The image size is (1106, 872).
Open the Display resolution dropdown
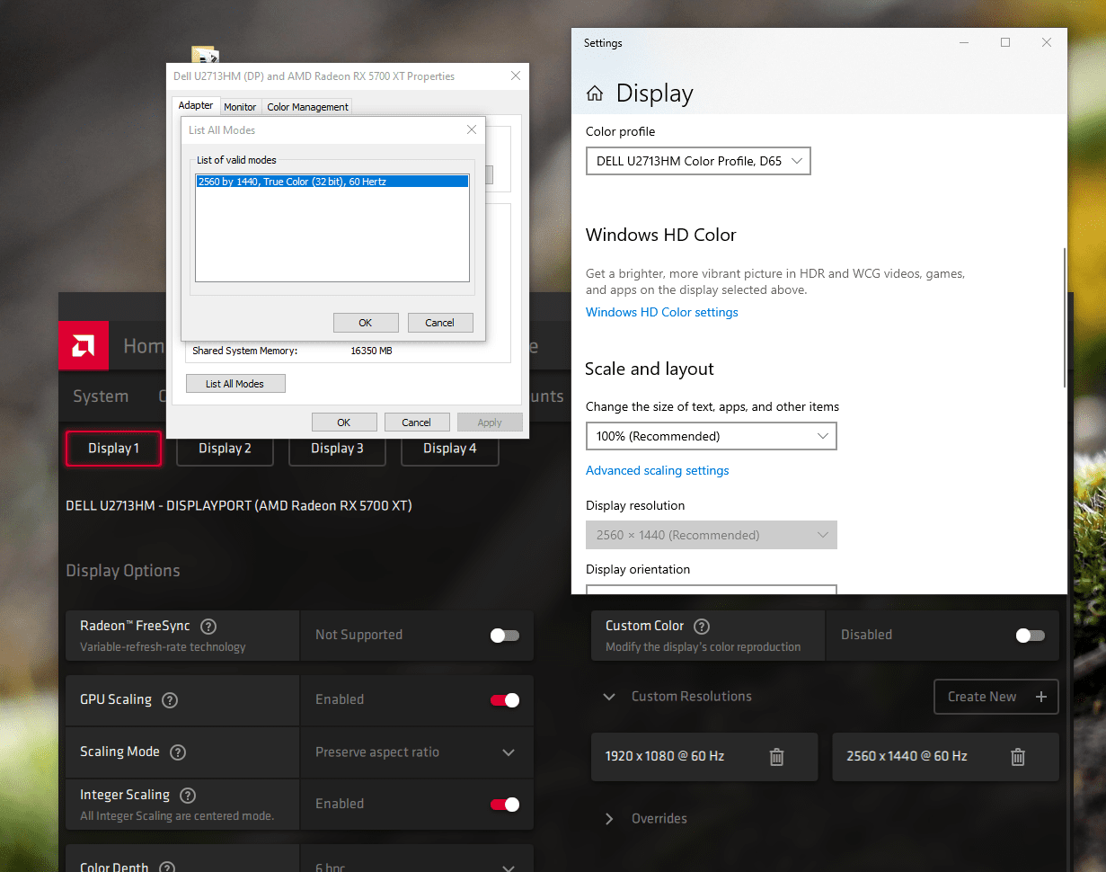[711, 535]
